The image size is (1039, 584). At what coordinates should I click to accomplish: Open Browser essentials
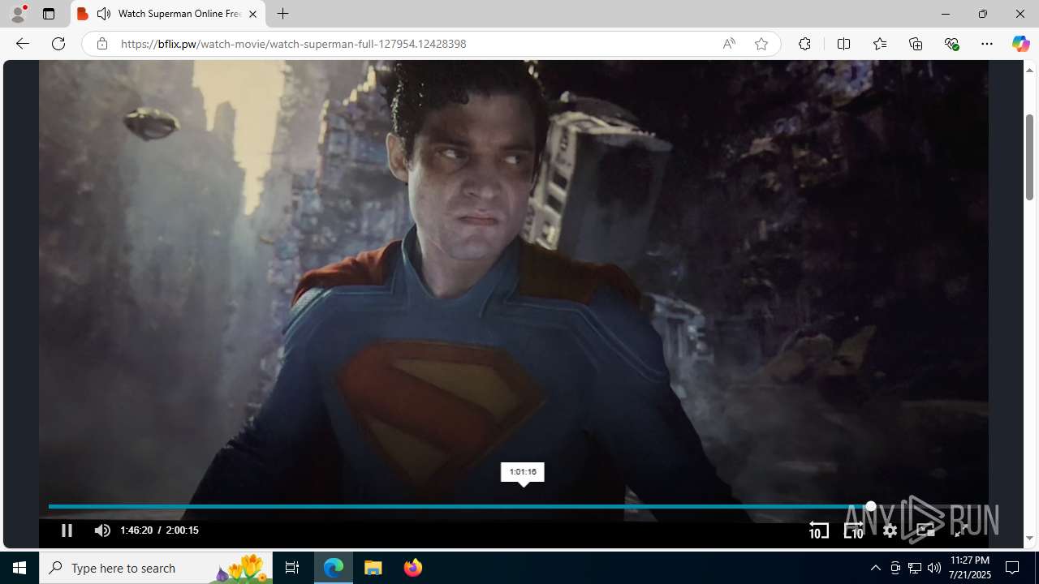click(951, 44)
